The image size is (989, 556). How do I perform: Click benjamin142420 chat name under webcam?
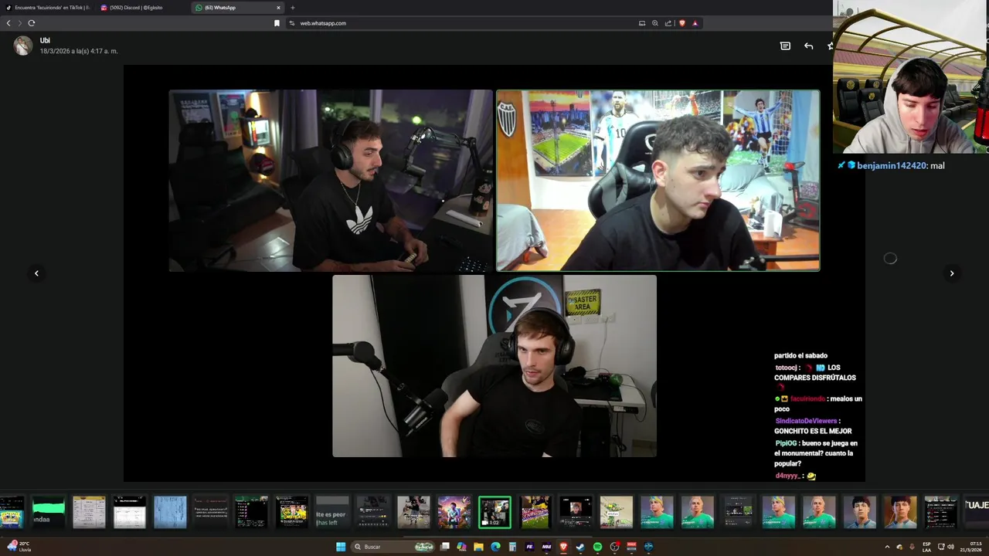[891, 165]
